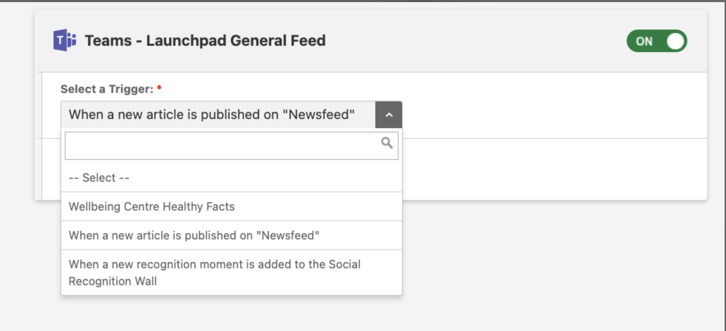This screenshot has height=331, width=726.
Task: Select "Wellbeing Centre Healthy Facts" trigger option
Action: [232, 206]
